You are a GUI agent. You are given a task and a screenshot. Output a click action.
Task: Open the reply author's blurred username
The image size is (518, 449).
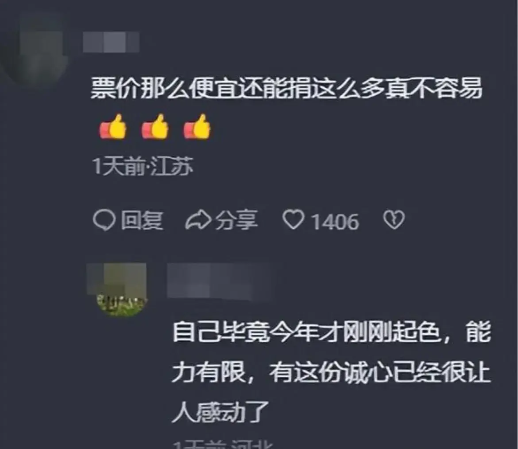pyautogui.click(x=219, y=281)
